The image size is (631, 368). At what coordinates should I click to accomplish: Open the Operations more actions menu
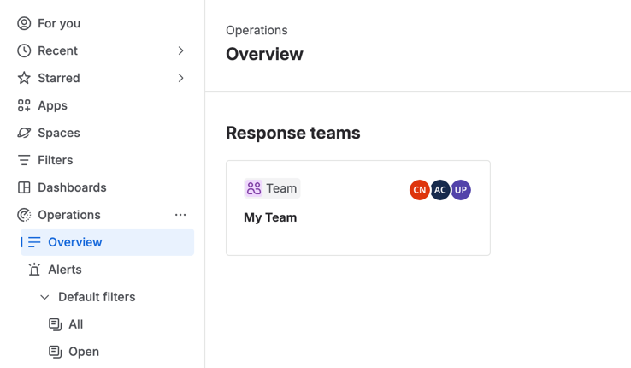(180, 215)
